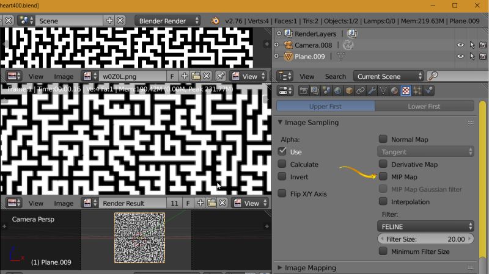The image size is (489, 274).
Task: Open the outliner Search menu
Action: (x=335, y=77)
